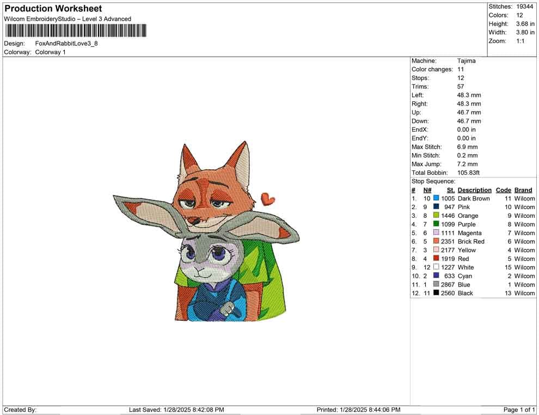Select the Color changes value 11
The width and height of the screenshot is (539, 415).
coord(460,70)
